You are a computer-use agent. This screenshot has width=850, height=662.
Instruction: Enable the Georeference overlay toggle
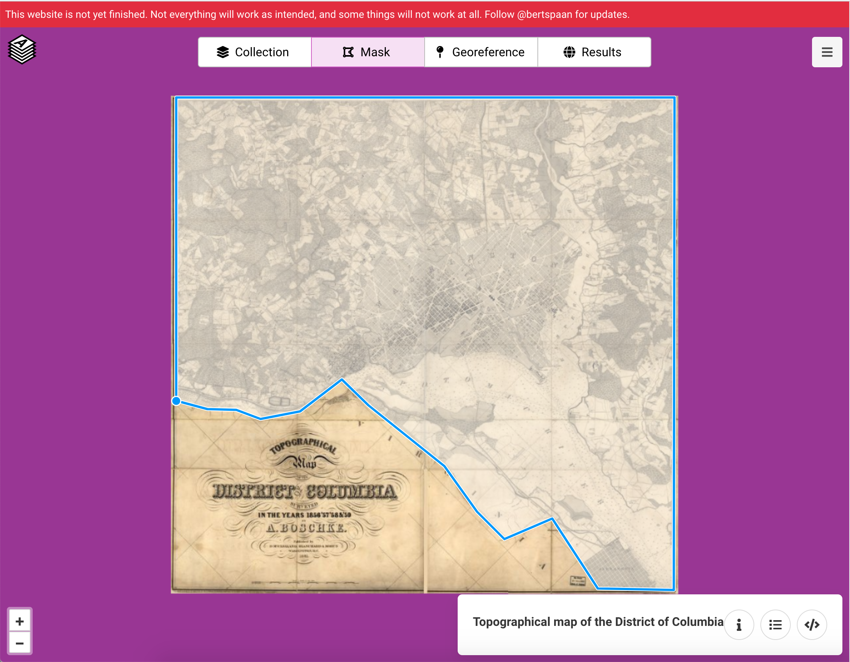pyautogui.click(x=480, y=51)
